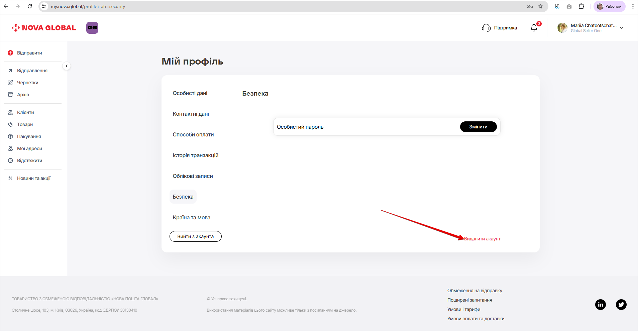Go back in browser
The width and height of the screenshot is (638, 331).
point(6,6)
